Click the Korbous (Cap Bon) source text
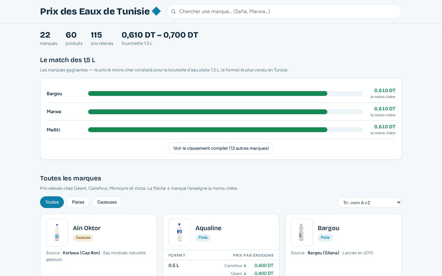 tap(81, 253)
